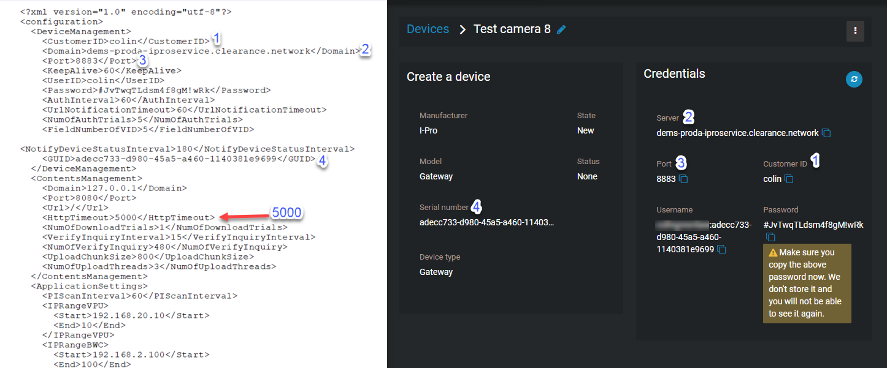887x368 pixels.
Task: Select the NotifyDeviceStatusInterval XML line
Action: (187, 149)
